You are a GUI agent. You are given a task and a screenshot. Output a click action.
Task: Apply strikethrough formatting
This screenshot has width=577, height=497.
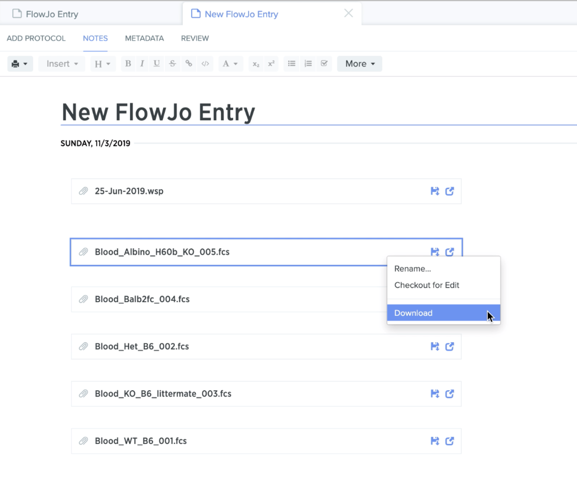coord(172,63)
